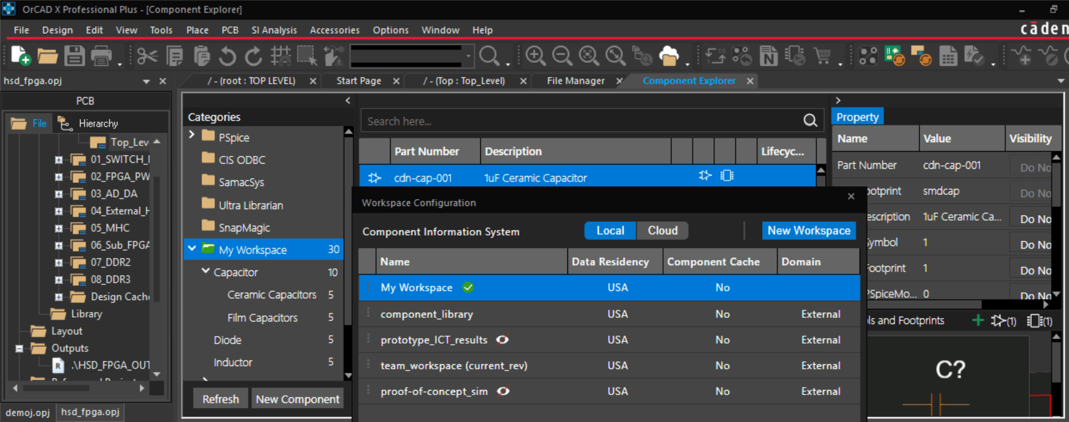The width and height of the screenshot is (1069, 422).
Task: Switch to Cloud toggle option
Action: click(662, 230)
